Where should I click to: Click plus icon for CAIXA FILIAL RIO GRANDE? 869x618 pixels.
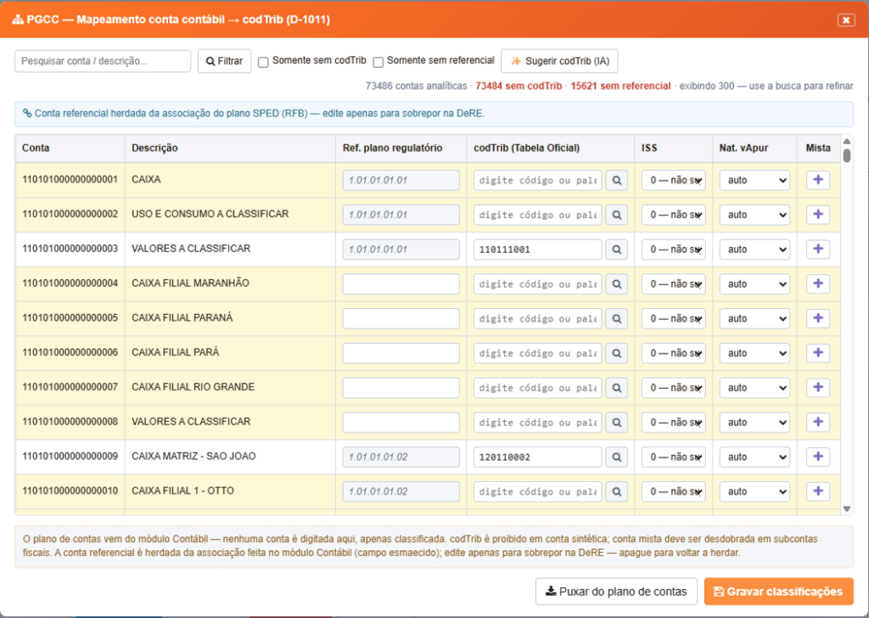point(818,388)
